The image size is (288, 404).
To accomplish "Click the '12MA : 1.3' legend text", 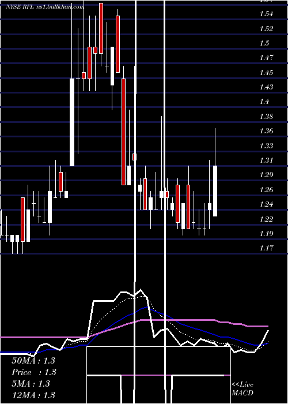I will click(x=33, y=395).
